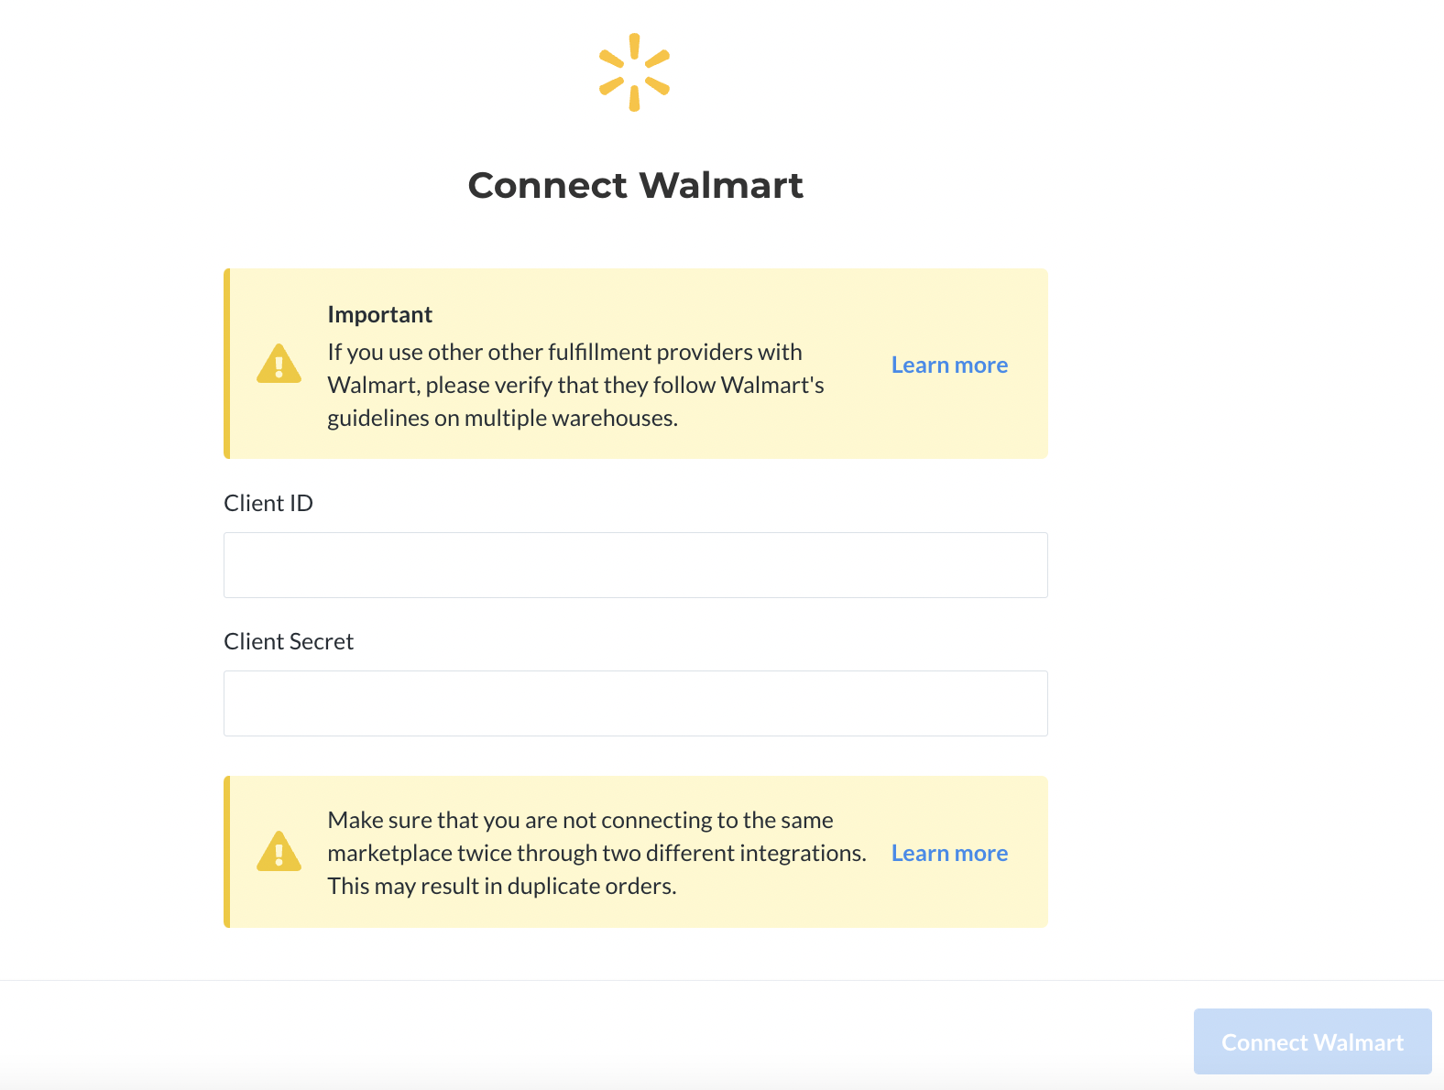Click the Connect Walmart page heading

[636, 185]
